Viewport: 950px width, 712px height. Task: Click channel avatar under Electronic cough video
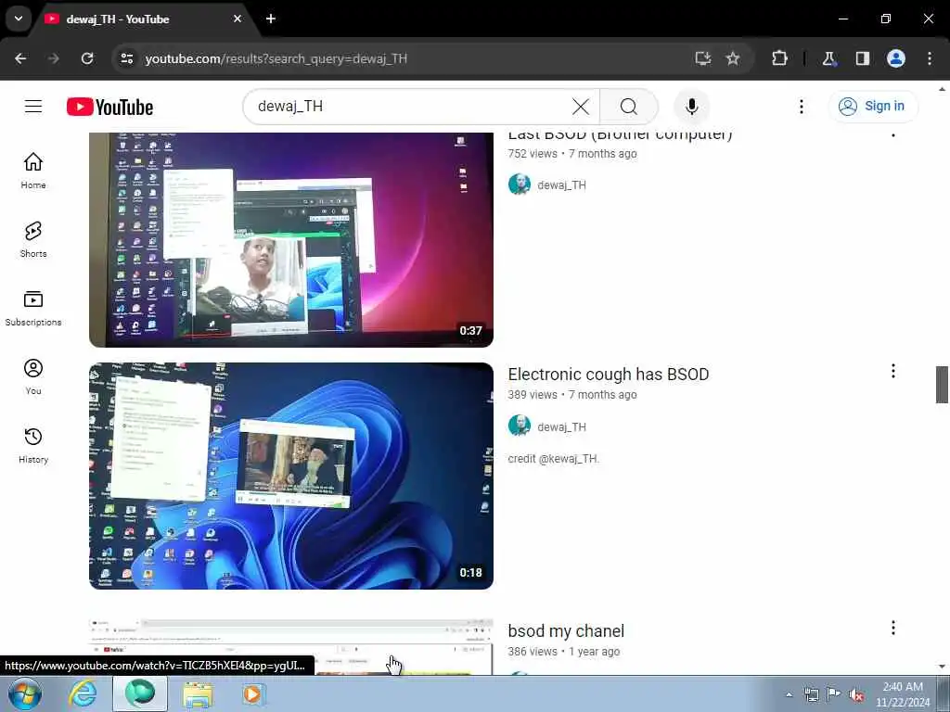[x=520, y=426]
